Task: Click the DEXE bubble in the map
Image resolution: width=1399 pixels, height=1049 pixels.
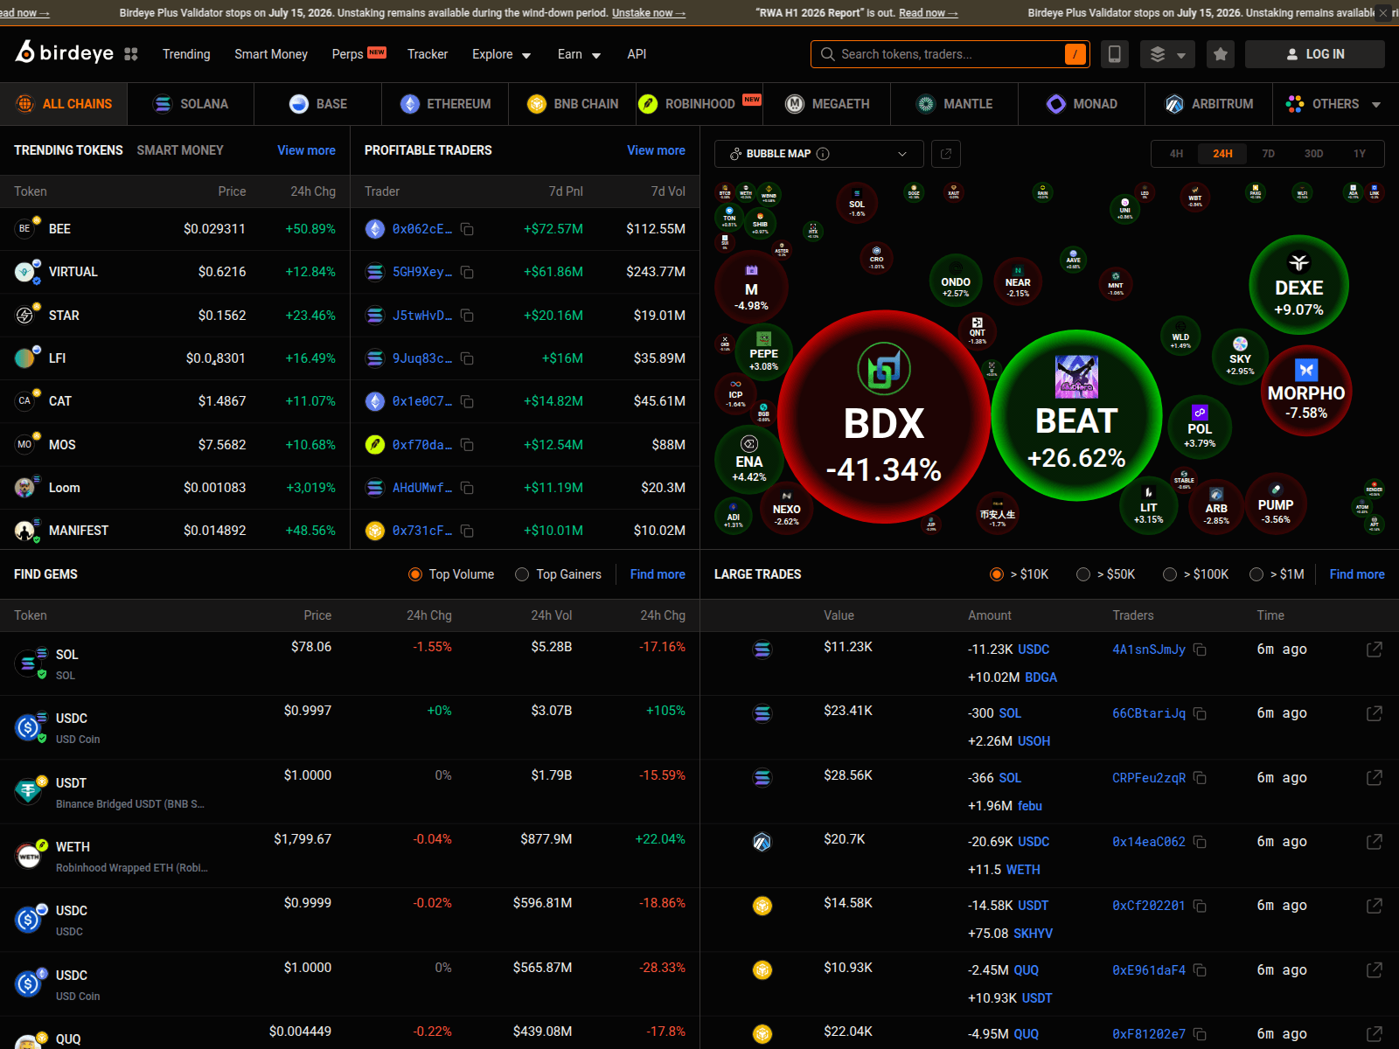Action: 1299,285
